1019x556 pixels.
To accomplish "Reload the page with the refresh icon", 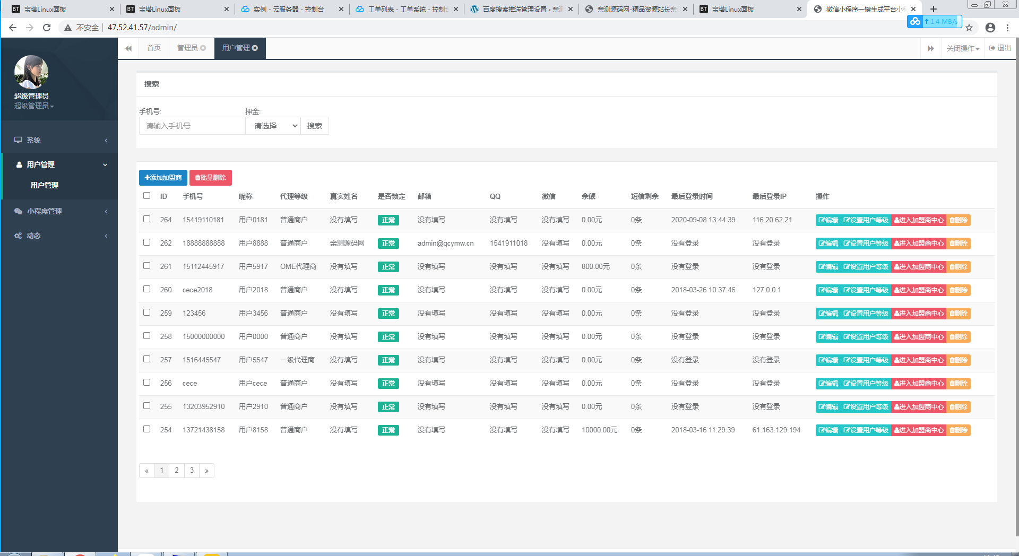I will [47, 28].
